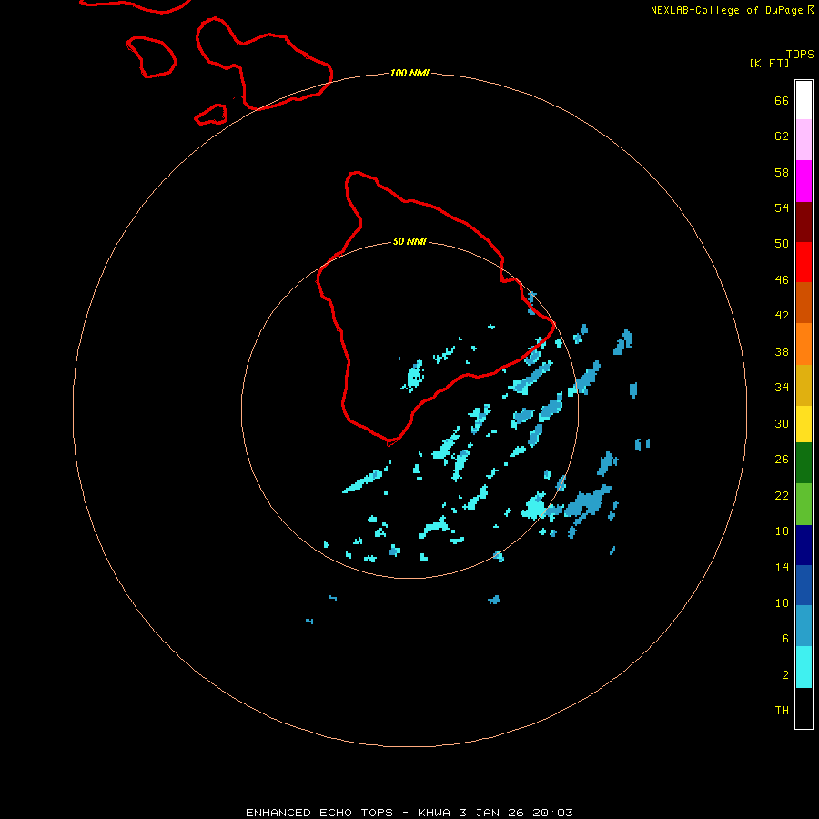Click the yellow 34 K FT legend swatch
This screenshot has width=819, height=819.
804,424
